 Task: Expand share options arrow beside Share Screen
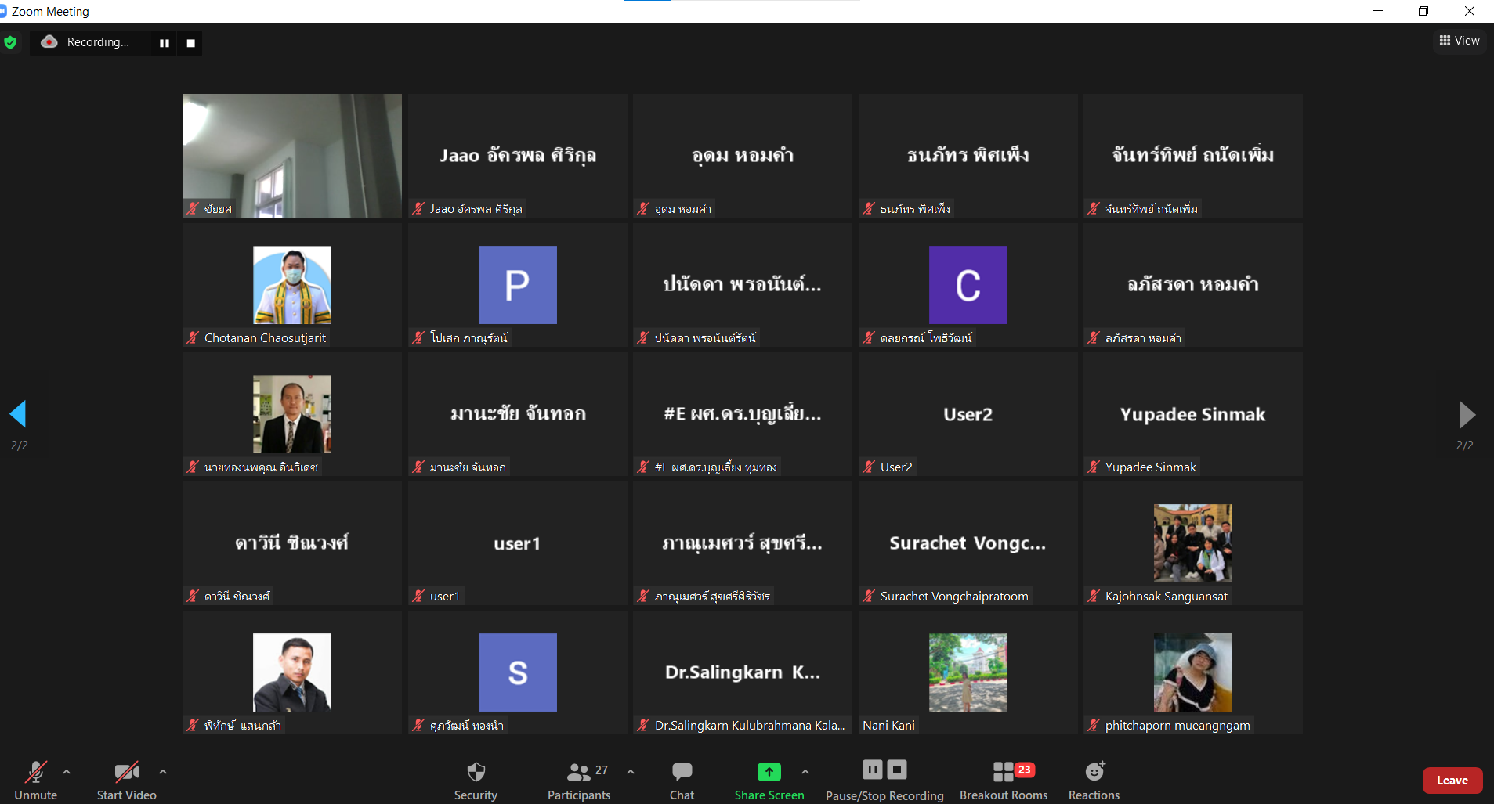click(x=805, y=772)
